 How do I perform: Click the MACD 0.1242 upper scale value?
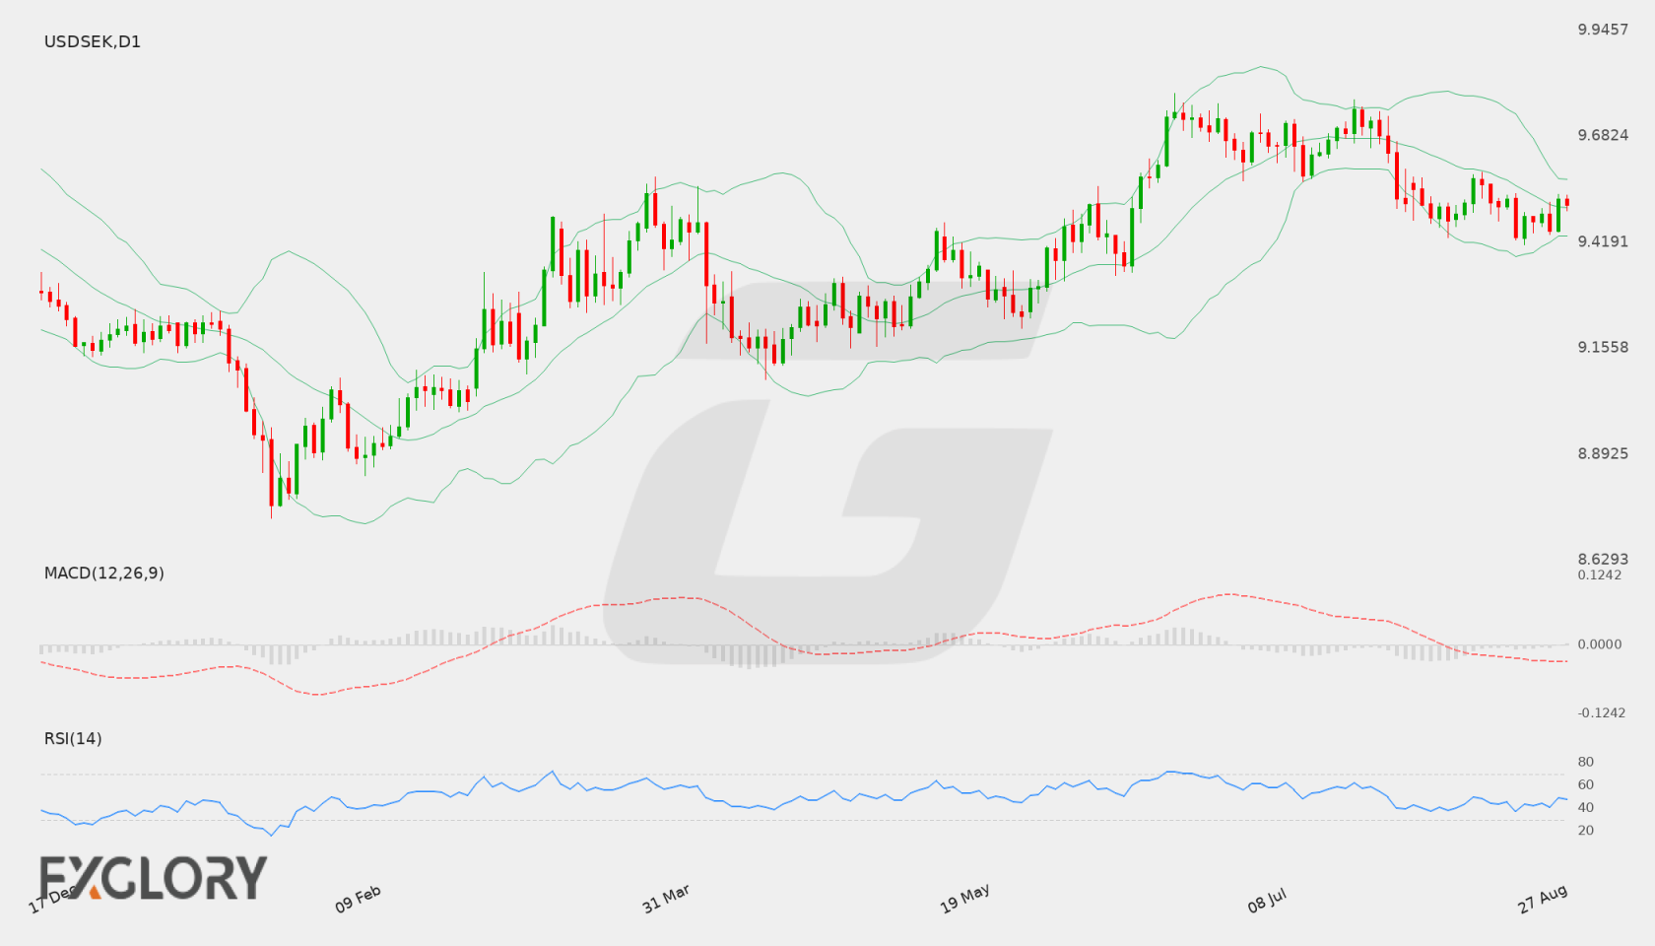click(x=1600, y=574)
